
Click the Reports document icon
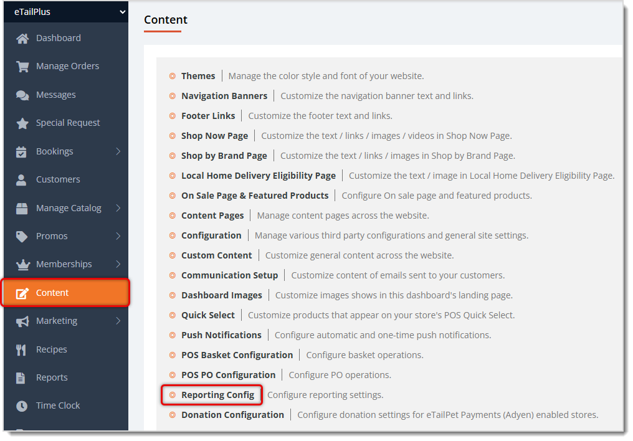[21, 378]
